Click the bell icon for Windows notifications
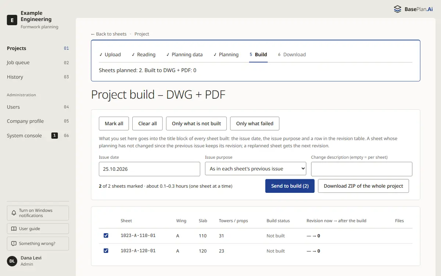The width and height of the screenshot is (441, 276). coord(14,213)
